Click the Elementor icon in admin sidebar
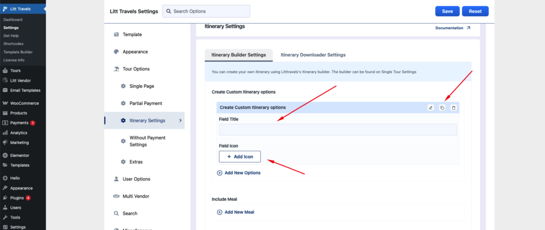Image resolution: width=545 pixels, height=230 pixels. click(x=5, y=156)
